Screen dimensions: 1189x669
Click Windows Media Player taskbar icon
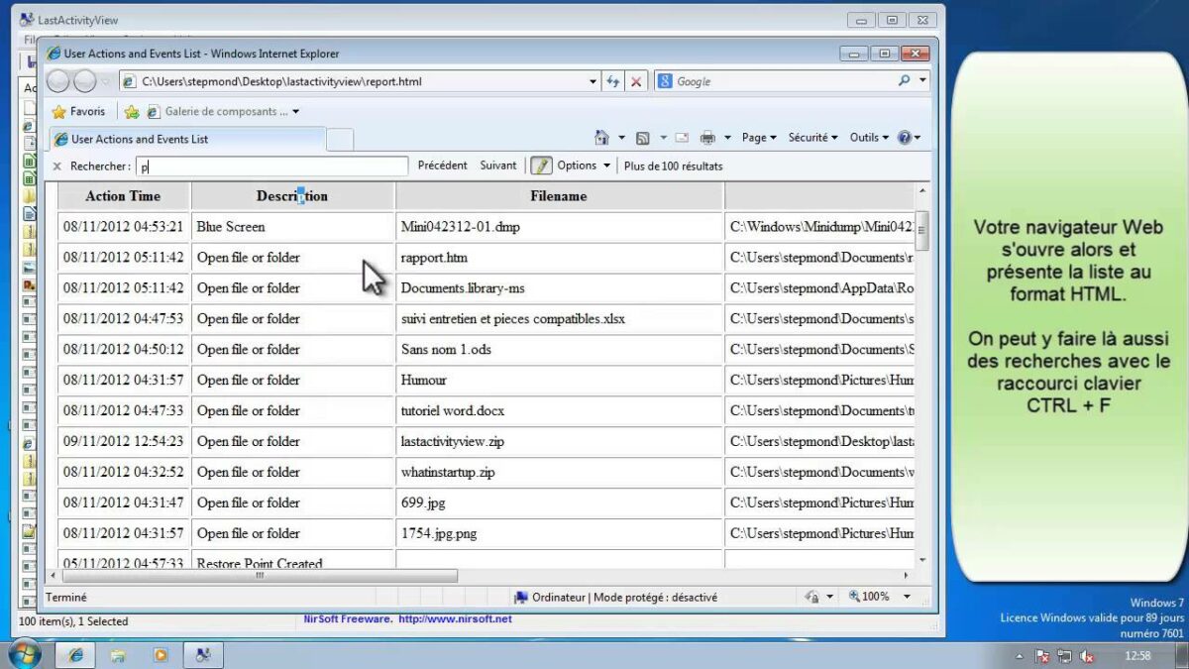coord(160,655)
